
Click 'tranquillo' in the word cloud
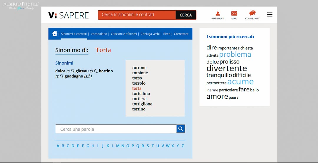tap(219, 75)
